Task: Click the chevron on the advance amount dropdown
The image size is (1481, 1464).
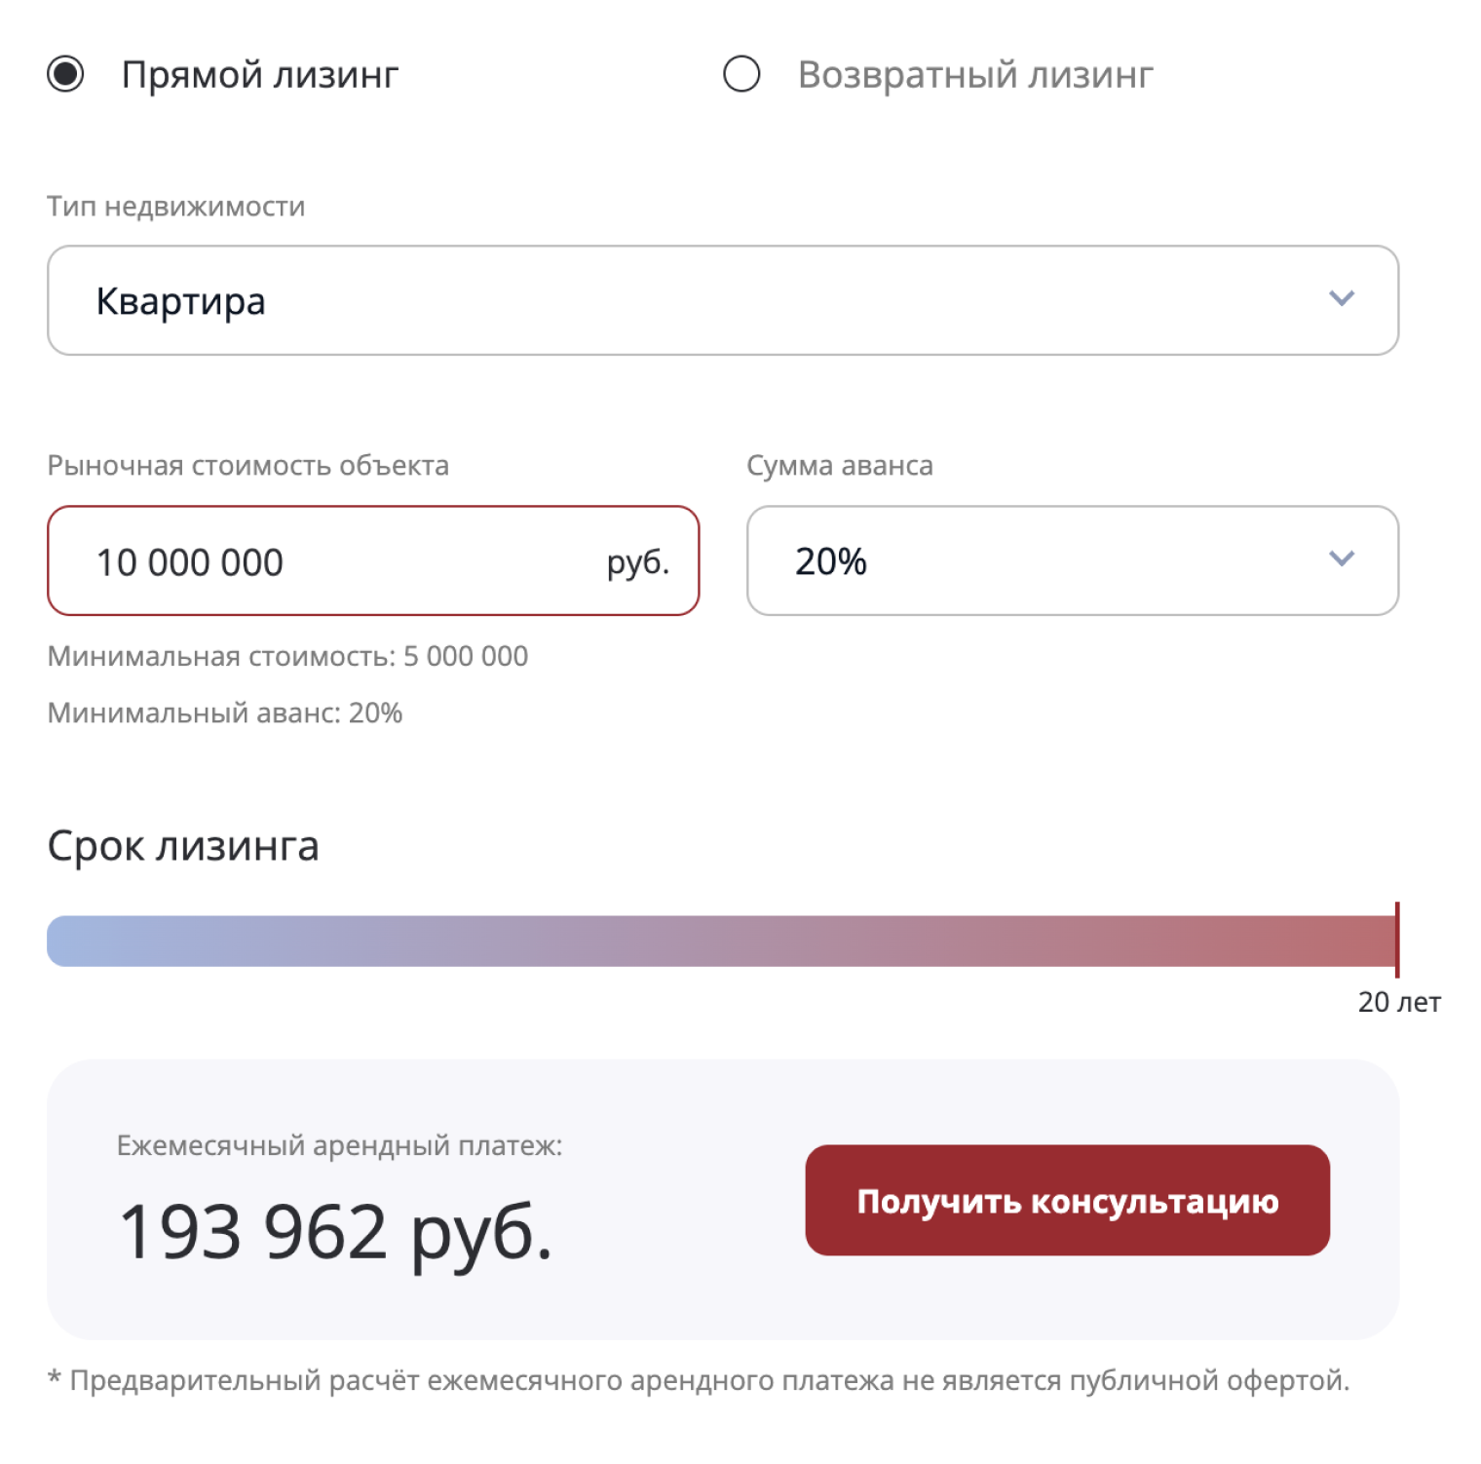Action: coord(1343,559)
